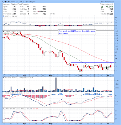Select the Volume value 91,085
This screenshot has width=121, height=125.
[x=110, y=14]
